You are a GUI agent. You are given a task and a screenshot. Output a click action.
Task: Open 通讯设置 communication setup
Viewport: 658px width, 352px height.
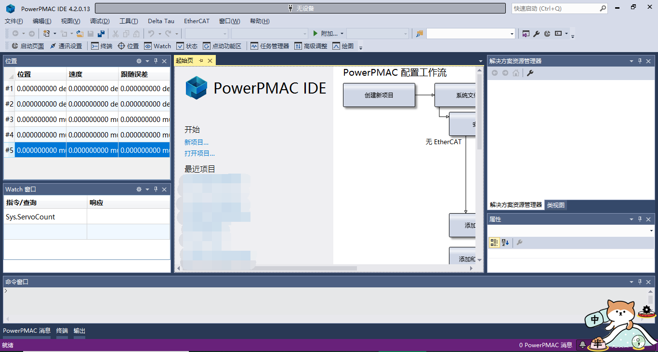66,46
